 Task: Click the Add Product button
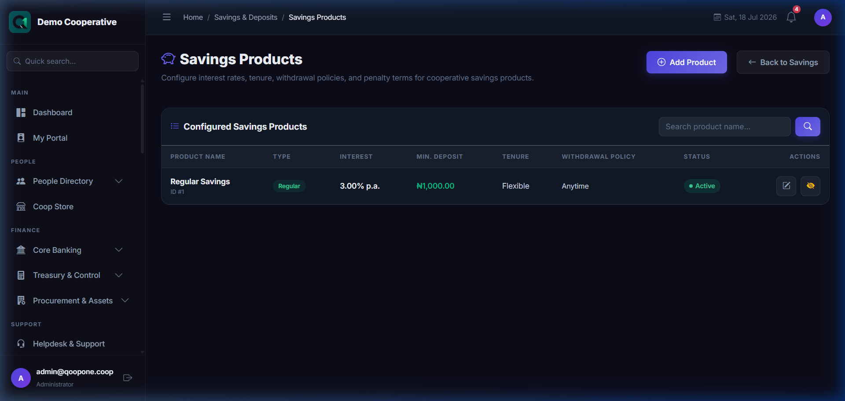pyautogui.click(x=687, y=62)
